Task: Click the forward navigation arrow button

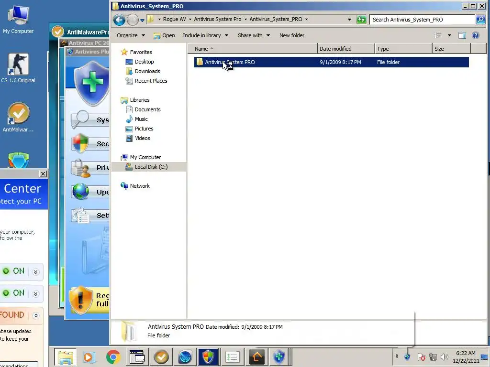Action: (x=133, y=20)
